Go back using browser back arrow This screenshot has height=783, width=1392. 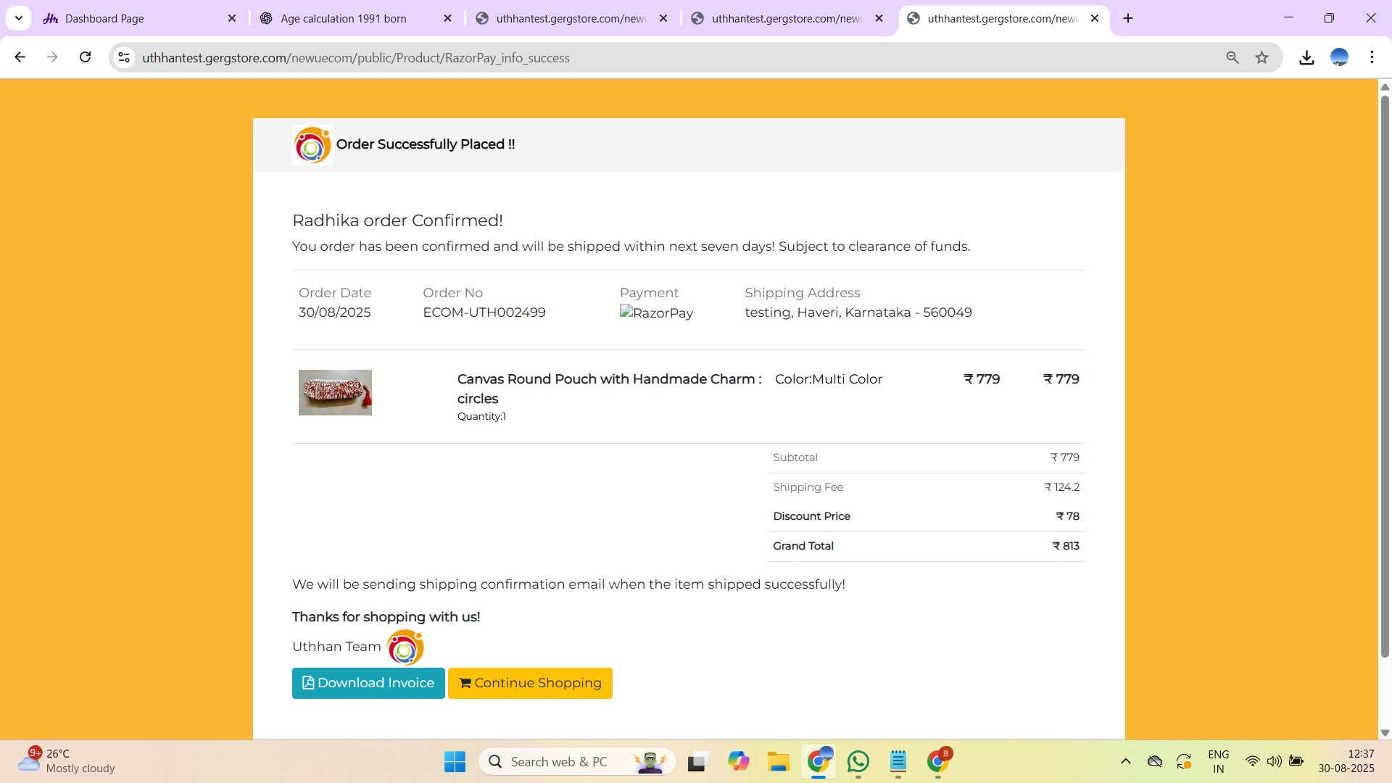pos(20,57)
